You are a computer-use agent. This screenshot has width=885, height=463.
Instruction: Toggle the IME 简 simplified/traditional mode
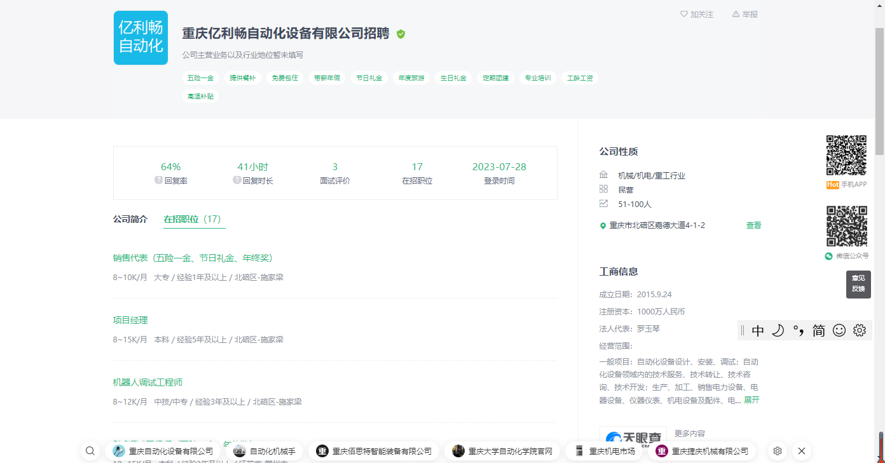tap(819, 330)
